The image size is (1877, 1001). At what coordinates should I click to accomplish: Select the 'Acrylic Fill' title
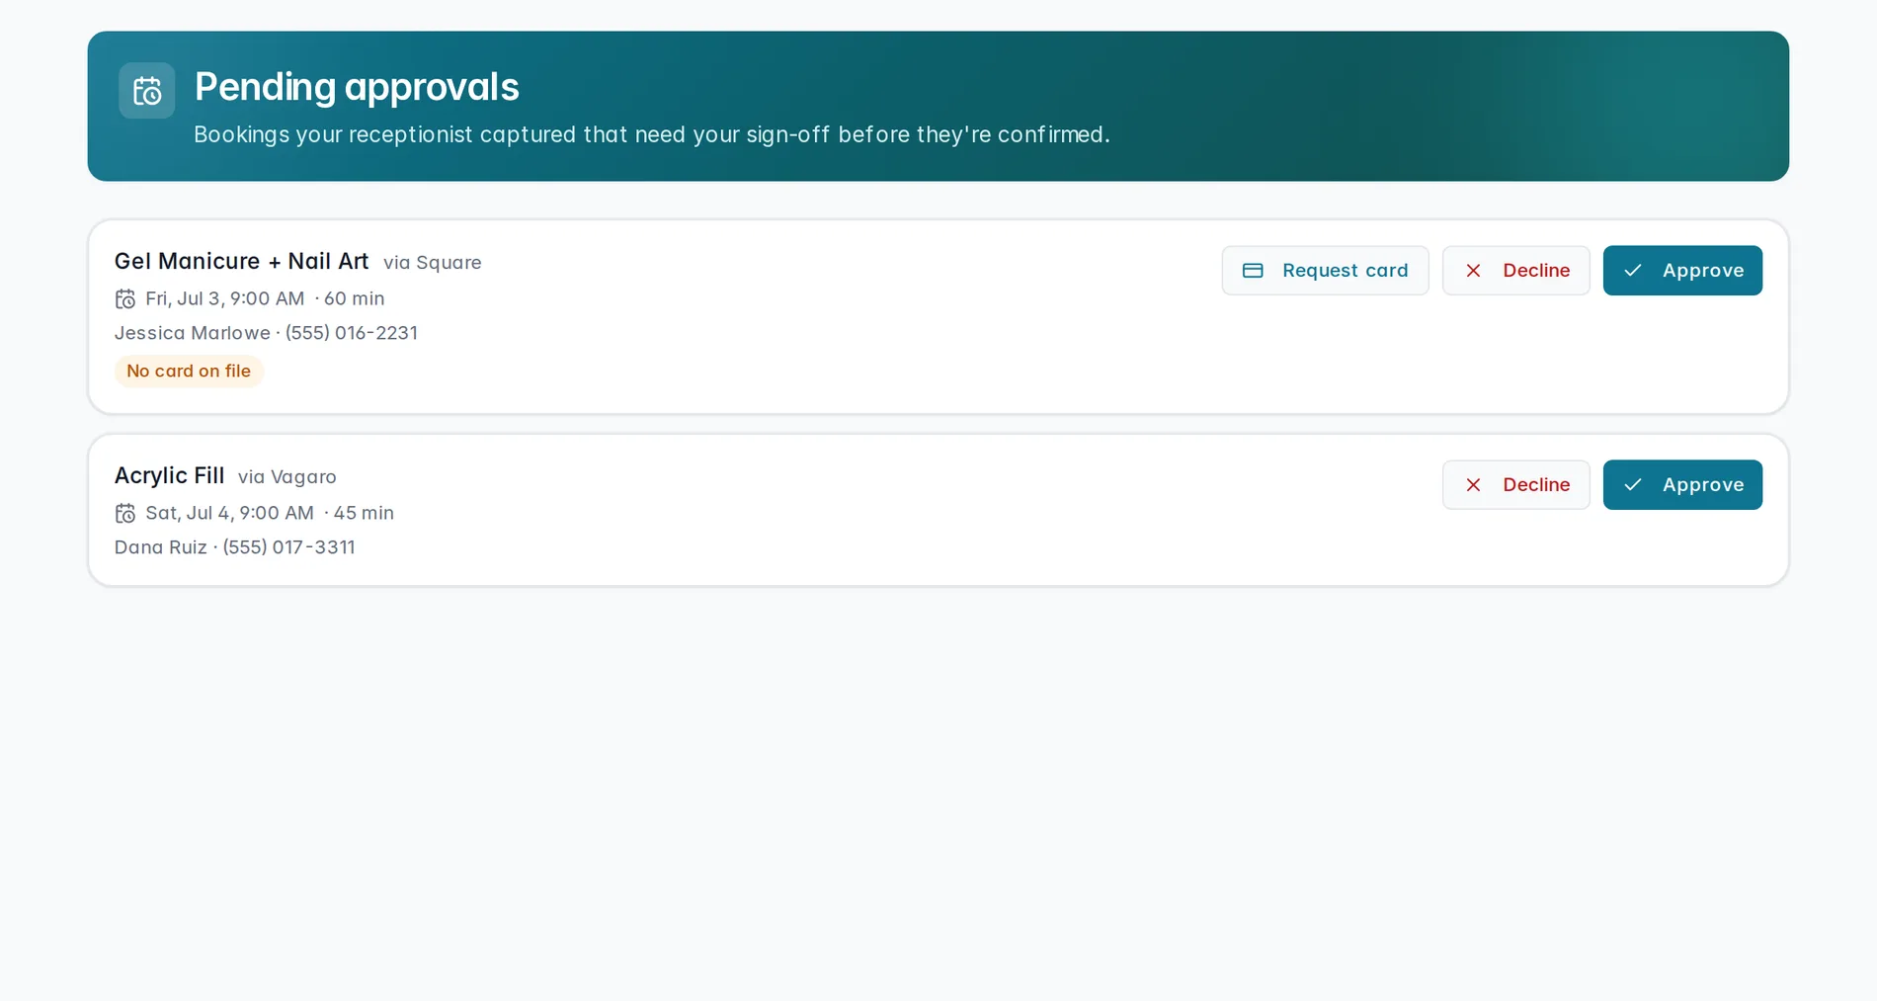169,475
